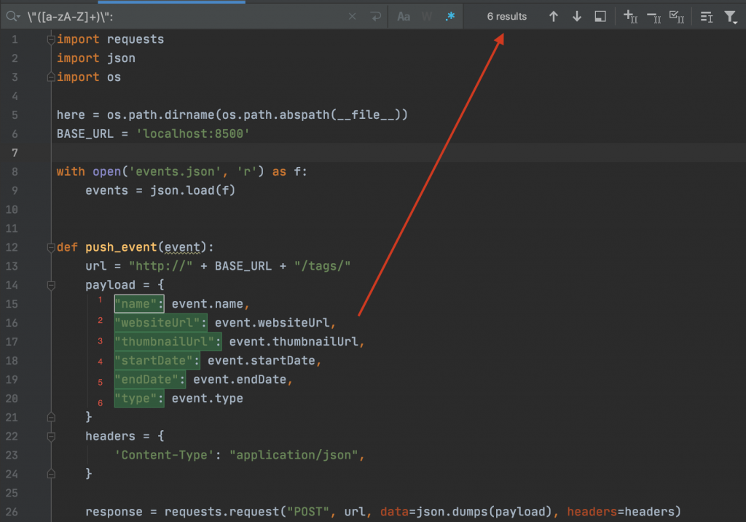
Task: Click the highlighted "endDate": match
Action: click(x=150, y=380)
